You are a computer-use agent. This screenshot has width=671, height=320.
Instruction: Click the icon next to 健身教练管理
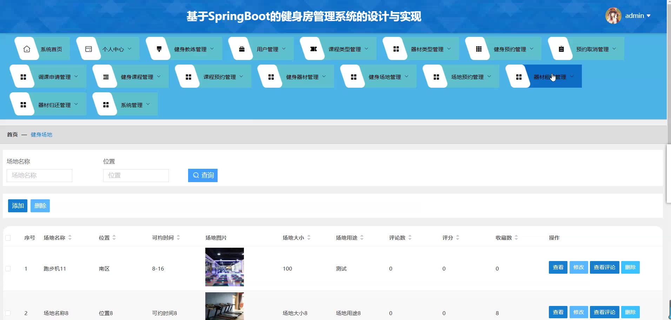pos(159,49)
